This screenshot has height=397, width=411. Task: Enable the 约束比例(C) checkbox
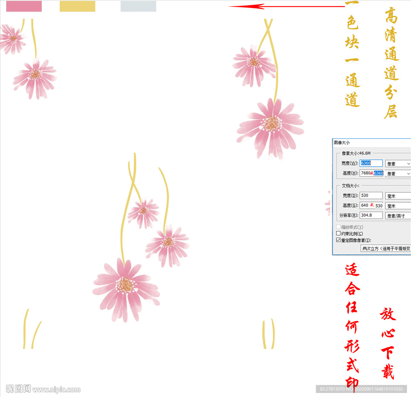tap(338, 233)
